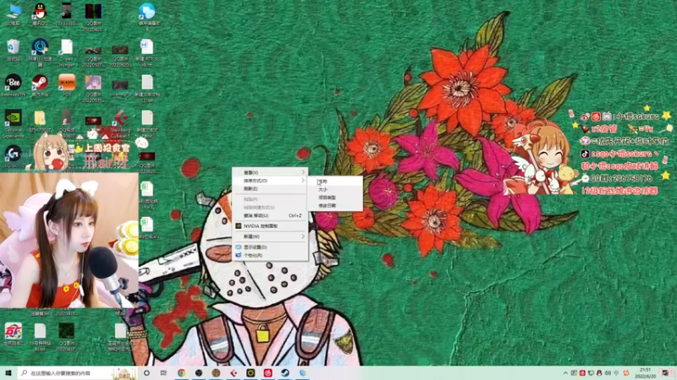
Task: Sort by Date modified in submenu
Action: (334, 205)
